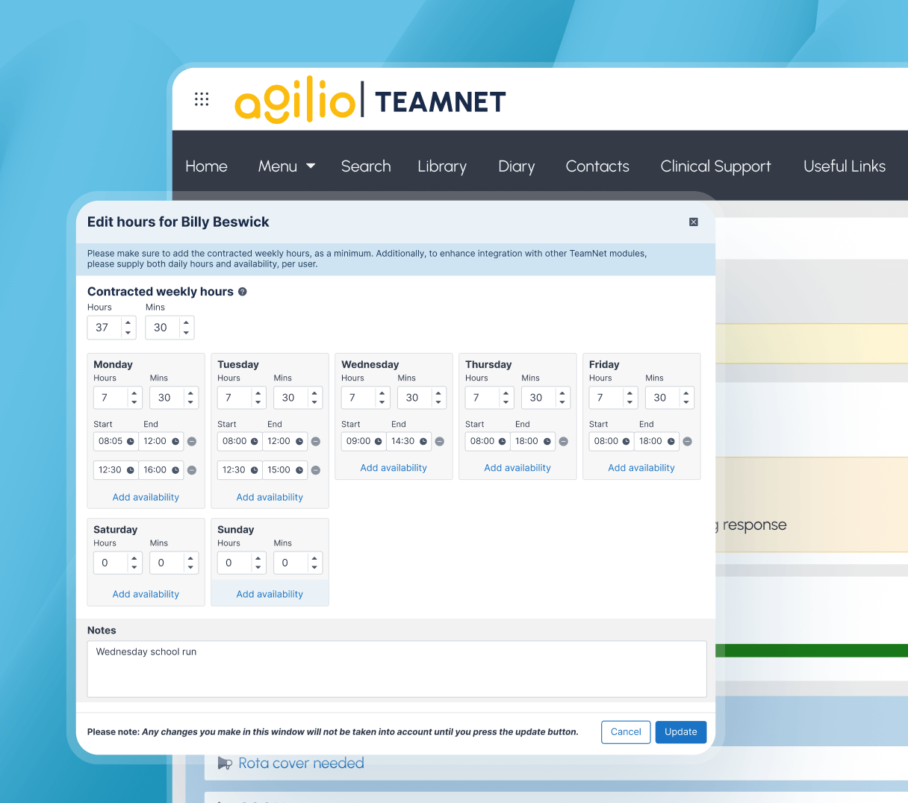The image size is (908, 803).
Task: Click into the Notes text area
Action: [397, 669]
